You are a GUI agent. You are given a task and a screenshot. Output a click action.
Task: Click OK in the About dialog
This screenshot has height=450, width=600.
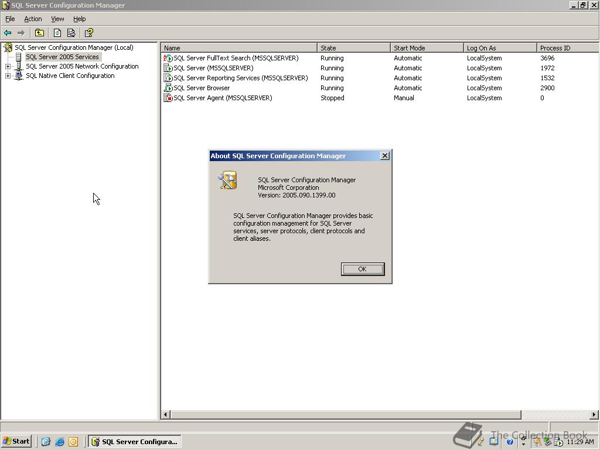tap(362, 269)
